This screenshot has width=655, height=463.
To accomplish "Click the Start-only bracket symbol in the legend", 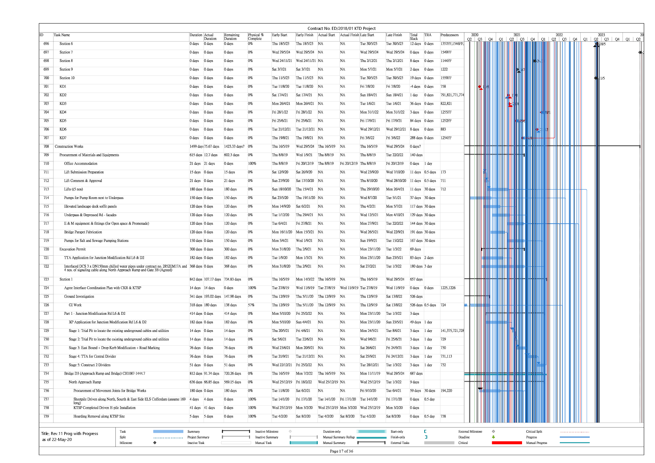I will pos(425,432).
